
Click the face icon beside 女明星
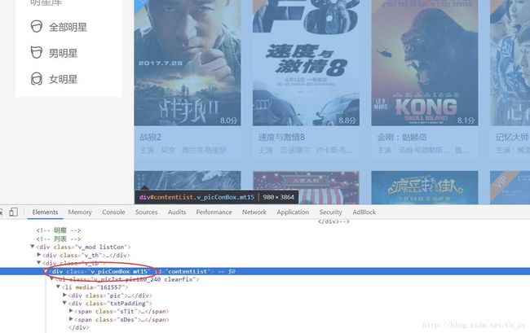[x=37, y=79]
